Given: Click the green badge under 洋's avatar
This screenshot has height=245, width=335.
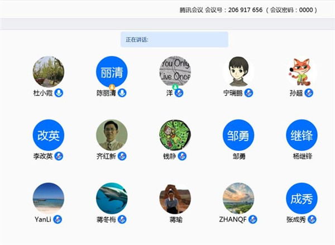Looking at the screenshot, I should pyautogui.click(x=175, y=87).
